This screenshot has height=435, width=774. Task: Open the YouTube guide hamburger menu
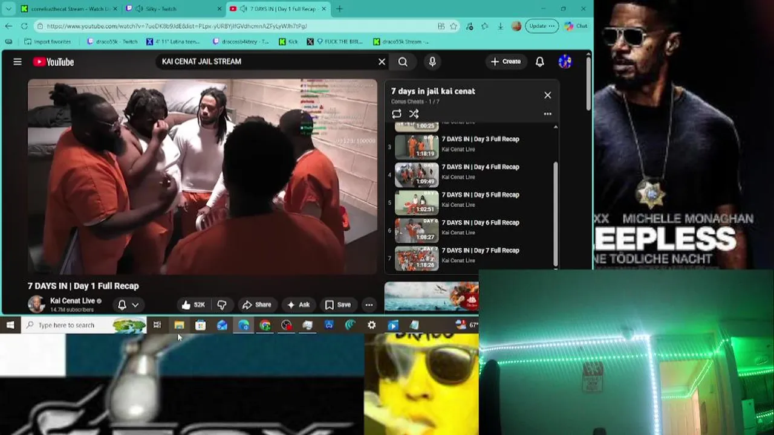tap(18, 62)
